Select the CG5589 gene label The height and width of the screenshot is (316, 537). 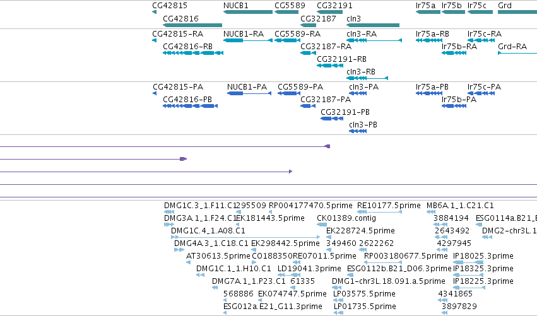(290, 6)
